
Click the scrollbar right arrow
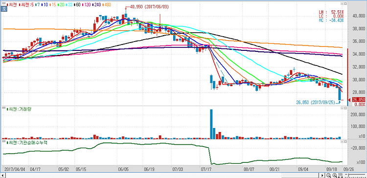(x=322, y=176)
